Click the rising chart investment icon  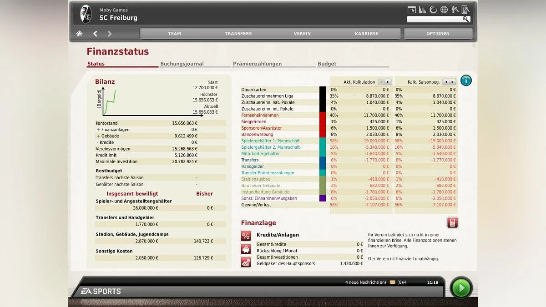246,262
